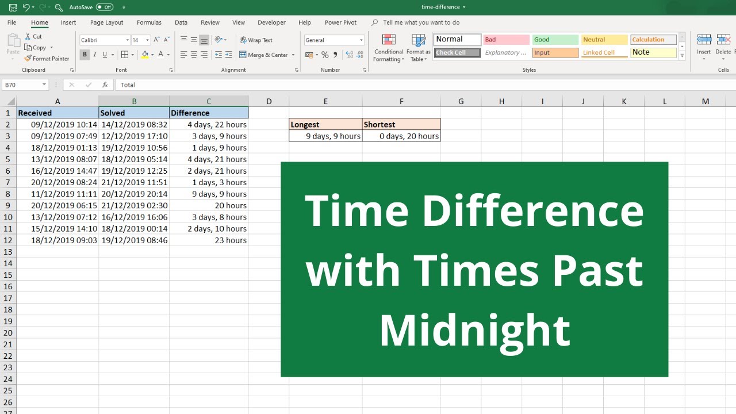Image resolution: width=736 pixels, height=414 pixels.
Task: Click the Save icon in title bar
Action: [13, 7]
